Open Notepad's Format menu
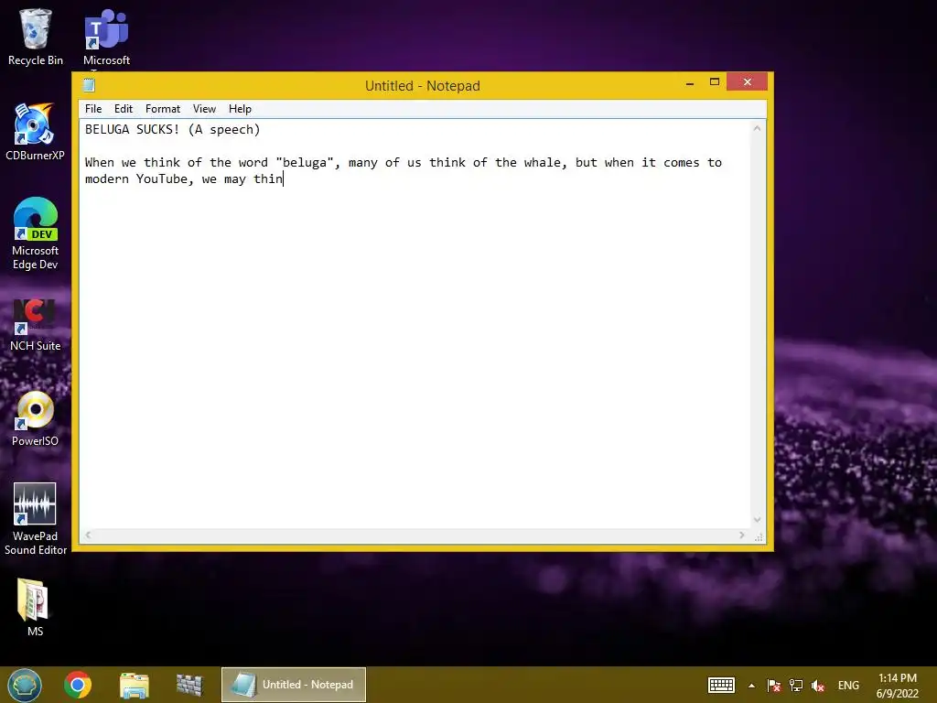Image resolution: width=937 pixels, height=703 pixels. point(163,109)
